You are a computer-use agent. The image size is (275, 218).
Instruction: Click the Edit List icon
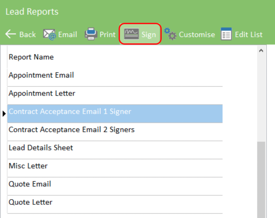point(226,34)
